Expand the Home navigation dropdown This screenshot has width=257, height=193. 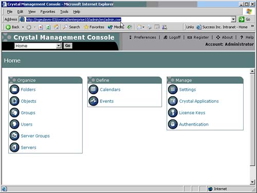(x=59, y=46)
